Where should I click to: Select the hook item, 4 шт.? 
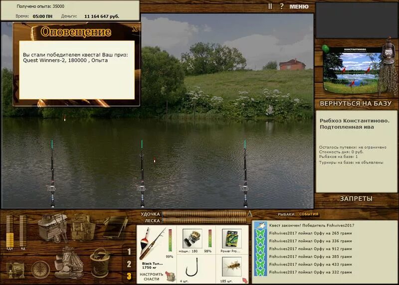coord(192,268)
